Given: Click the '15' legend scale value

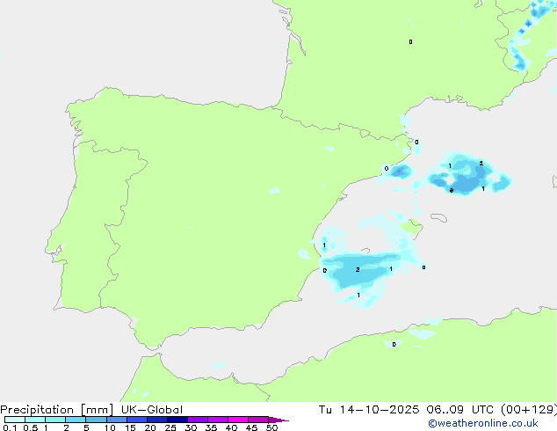Looking at the screenshot, I should 130,427.
